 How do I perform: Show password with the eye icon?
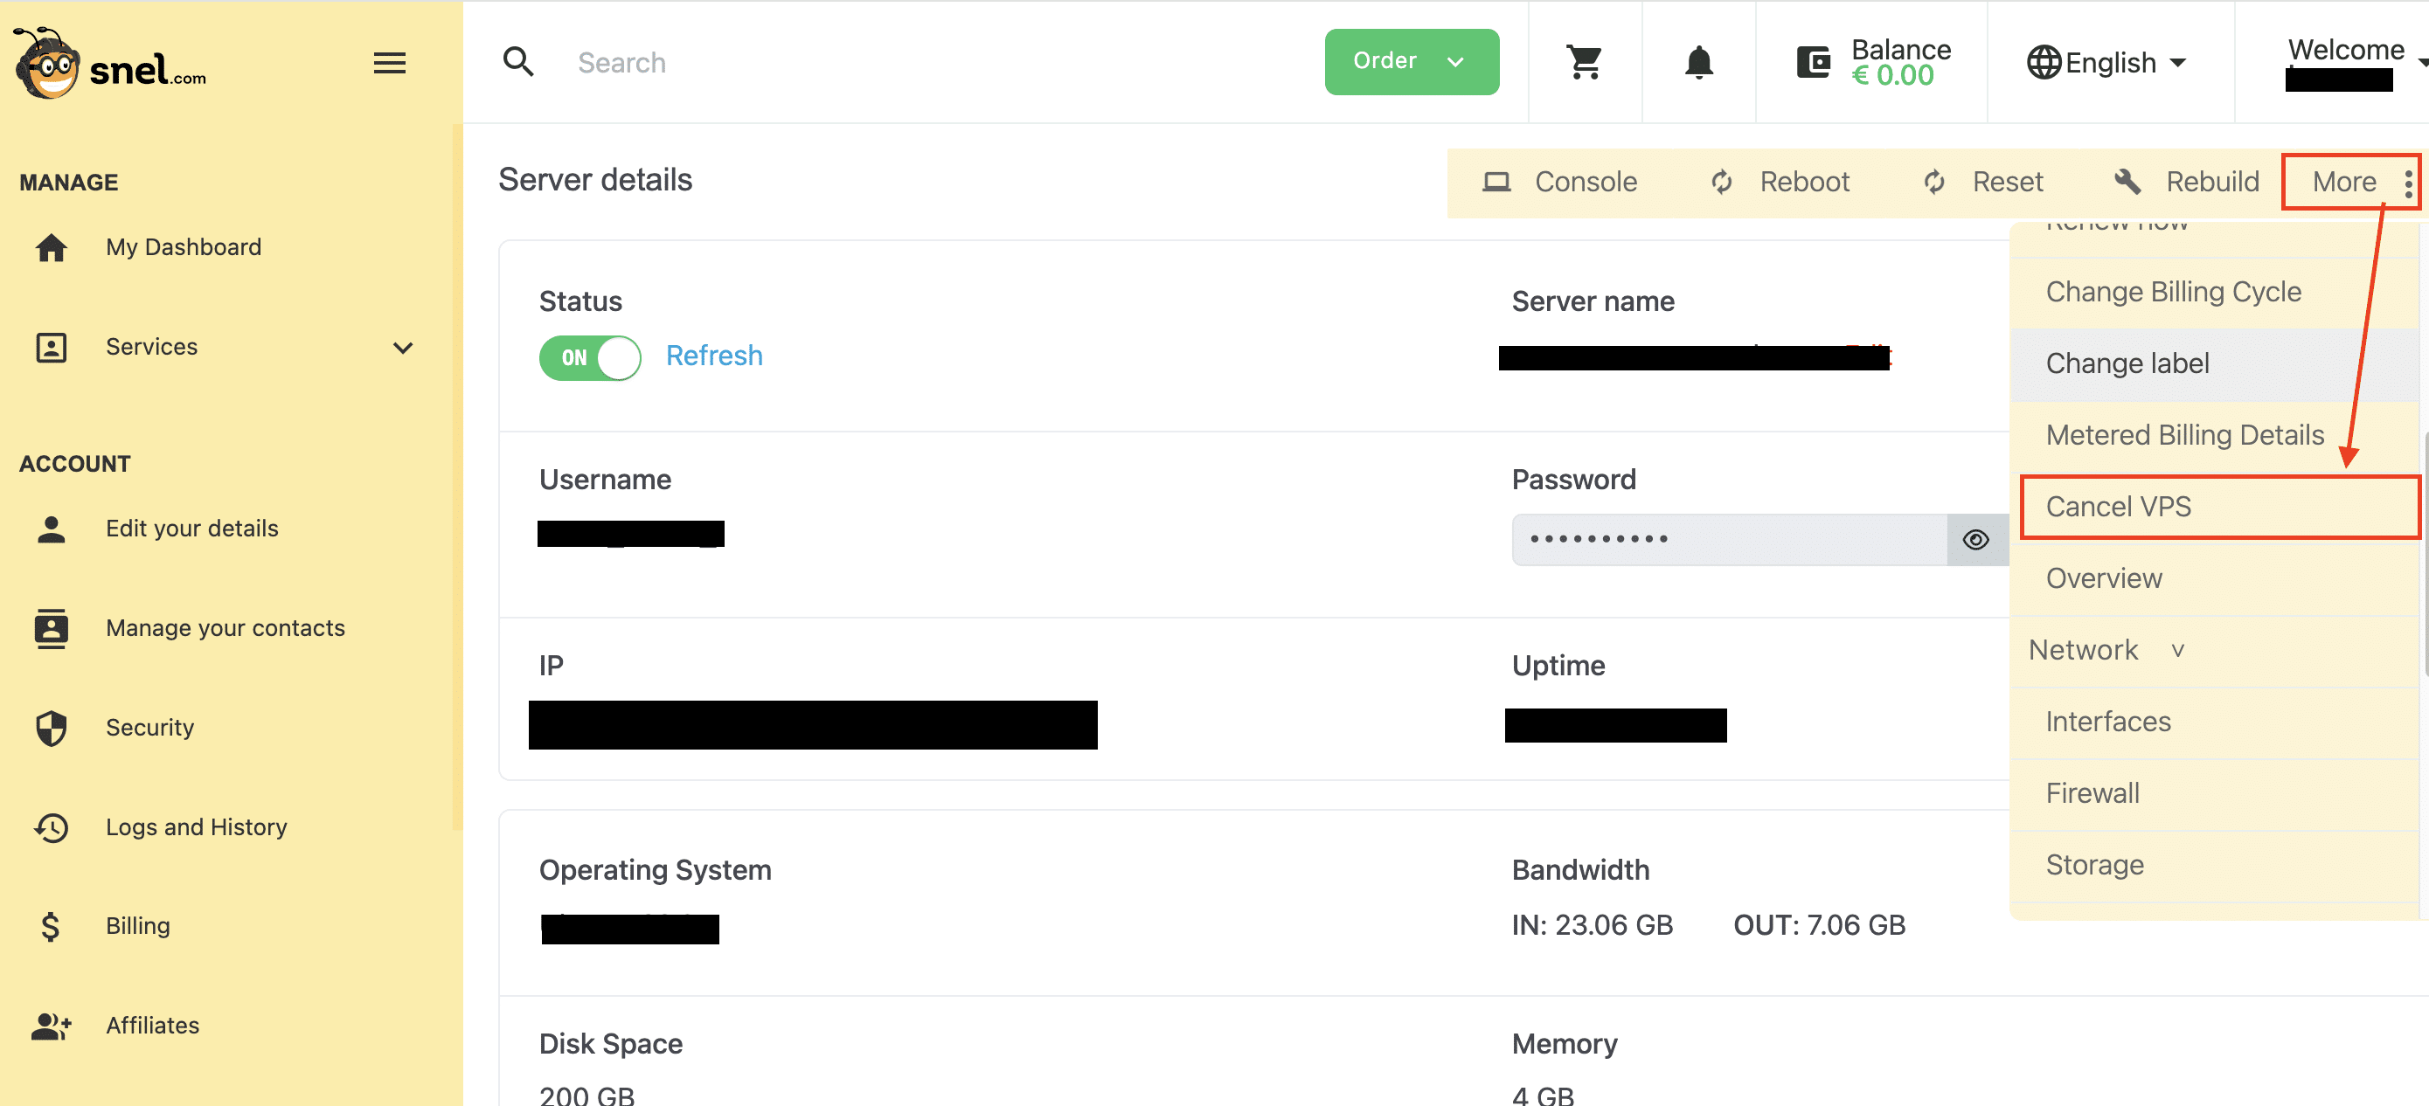pos(1976,539)
